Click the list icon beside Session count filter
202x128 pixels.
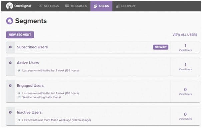tap(19, 97)
